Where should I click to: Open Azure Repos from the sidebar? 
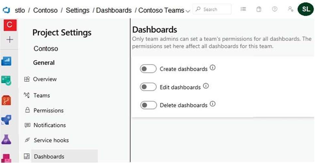pyautogui.click(x=6, y=100)
